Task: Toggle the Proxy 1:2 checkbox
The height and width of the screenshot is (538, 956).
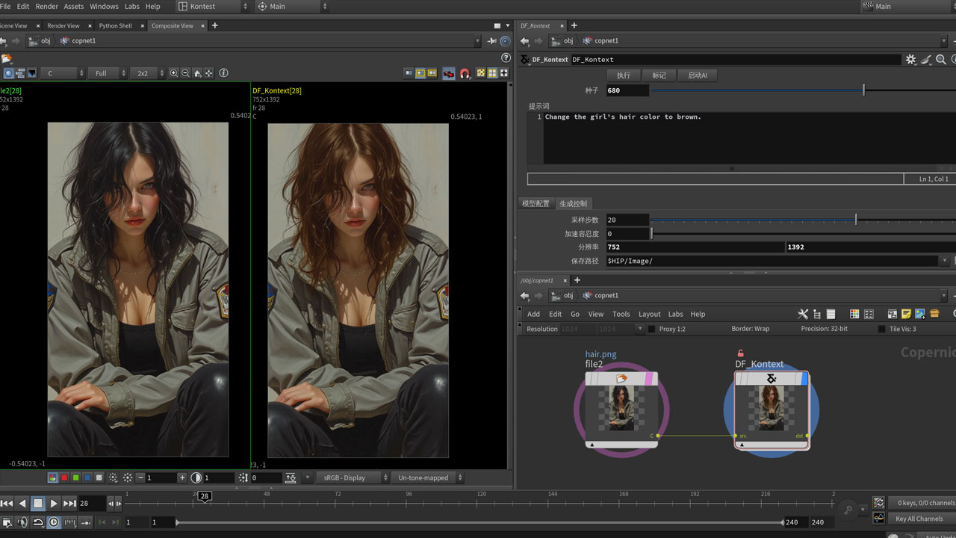Action: point(651,329)
